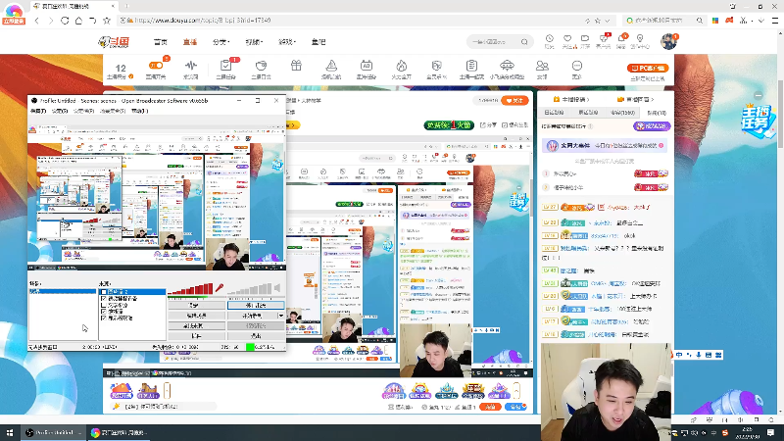Click the AD toolbar icon
Viewport: 784px width, 441px height.
coord(366,66)
